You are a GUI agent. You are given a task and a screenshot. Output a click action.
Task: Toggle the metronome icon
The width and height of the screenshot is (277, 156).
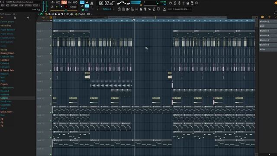point(53,2)
